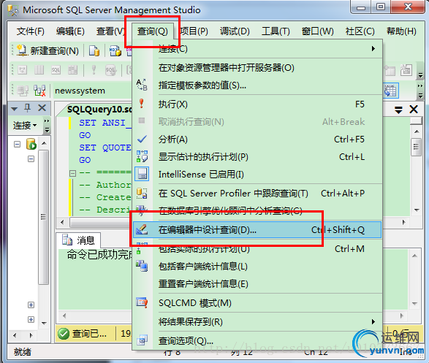Select 包括客户端统计信息(L) option

(x=257, y=267)
